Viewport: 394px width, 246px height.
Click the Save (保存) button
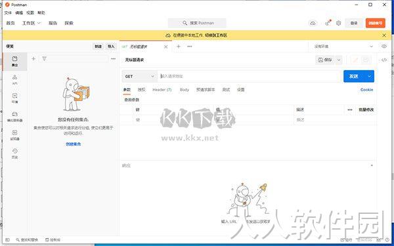(x=326, y=60)
